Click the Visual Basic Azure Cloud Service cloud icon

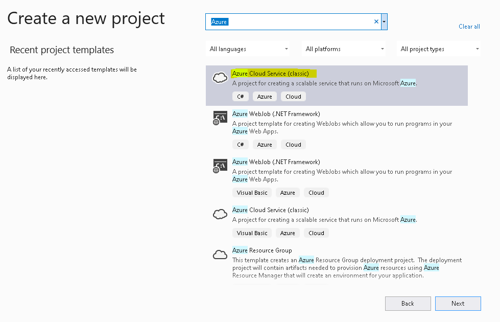tap(220, 214)
